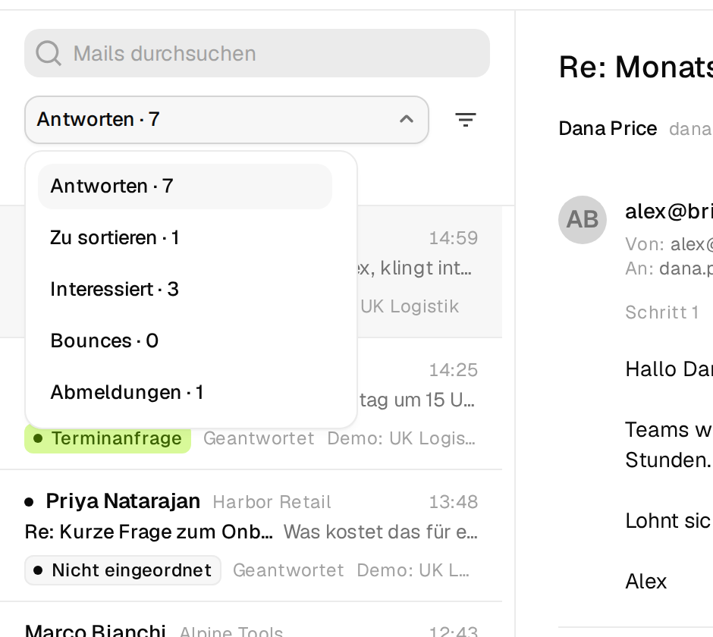This screenshot has height=637, width=713.
Task: Click the 'Dana Price' contact name
Action: [608, 129]
